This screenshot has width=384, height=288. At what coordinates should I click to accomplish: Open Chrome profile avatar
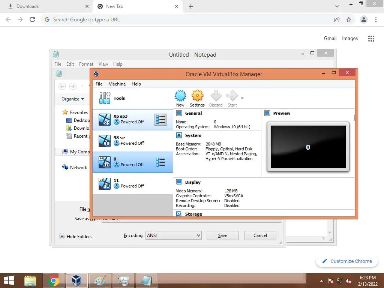click(364, 19)
